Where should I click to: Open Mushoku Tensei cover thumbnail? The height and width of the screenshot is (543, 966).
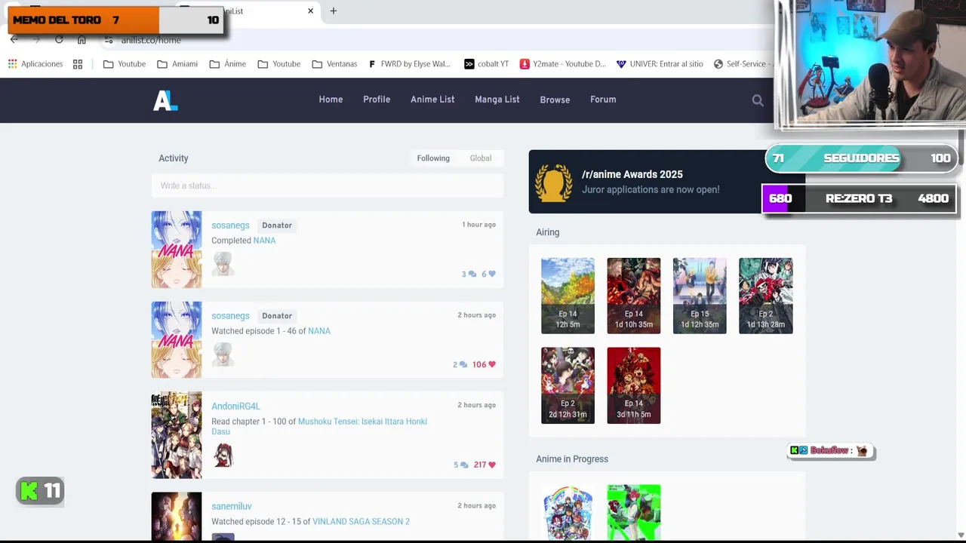(177, 435)
